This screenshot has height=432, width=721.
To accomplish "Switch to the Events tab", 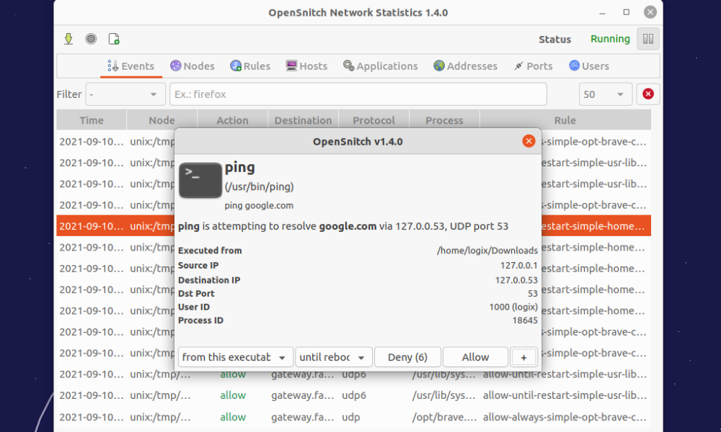I will click(131, 66).
